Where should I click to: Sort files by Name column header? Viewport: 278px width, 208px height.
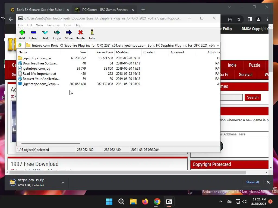point(39,52)
